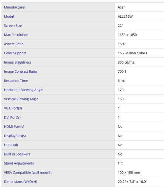Image resolution: width=164 pixels, height=187 pixels.
Task: Click the DisplayPort(s) link
Action: [x=15, y=136]
